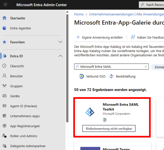Click Eigene Anwendung erstellen
The height and width of the screenshot is (150, 164).
(99, 37)
